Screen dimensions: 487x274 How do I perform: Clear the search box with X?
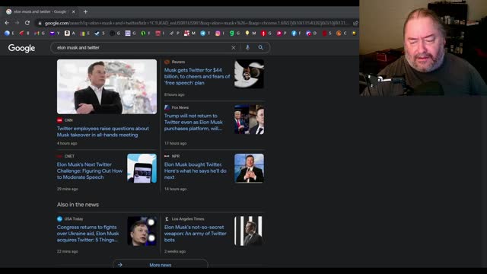point(234,47)
